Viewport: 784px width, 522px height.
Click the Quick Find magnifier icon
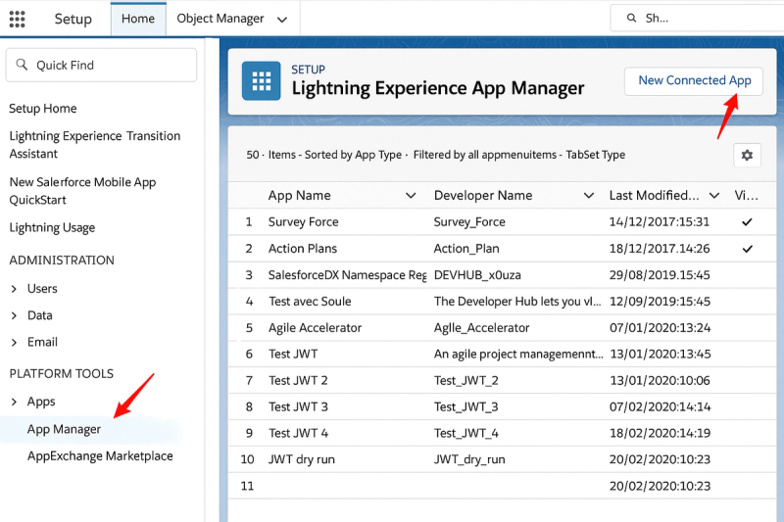click(22, 65)
